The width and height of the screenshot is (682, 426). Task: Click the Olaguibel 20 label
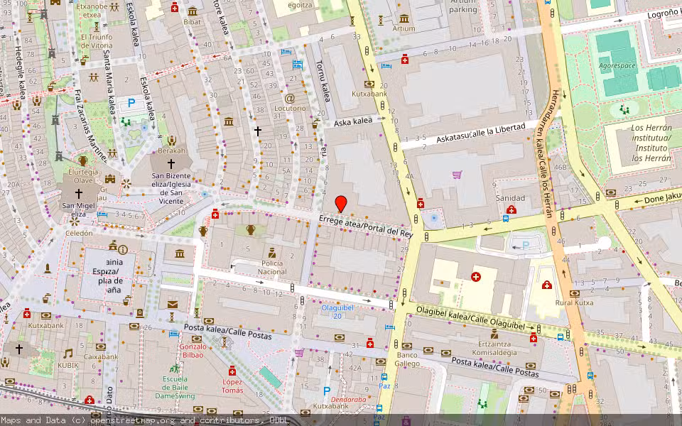click(337, 312)
